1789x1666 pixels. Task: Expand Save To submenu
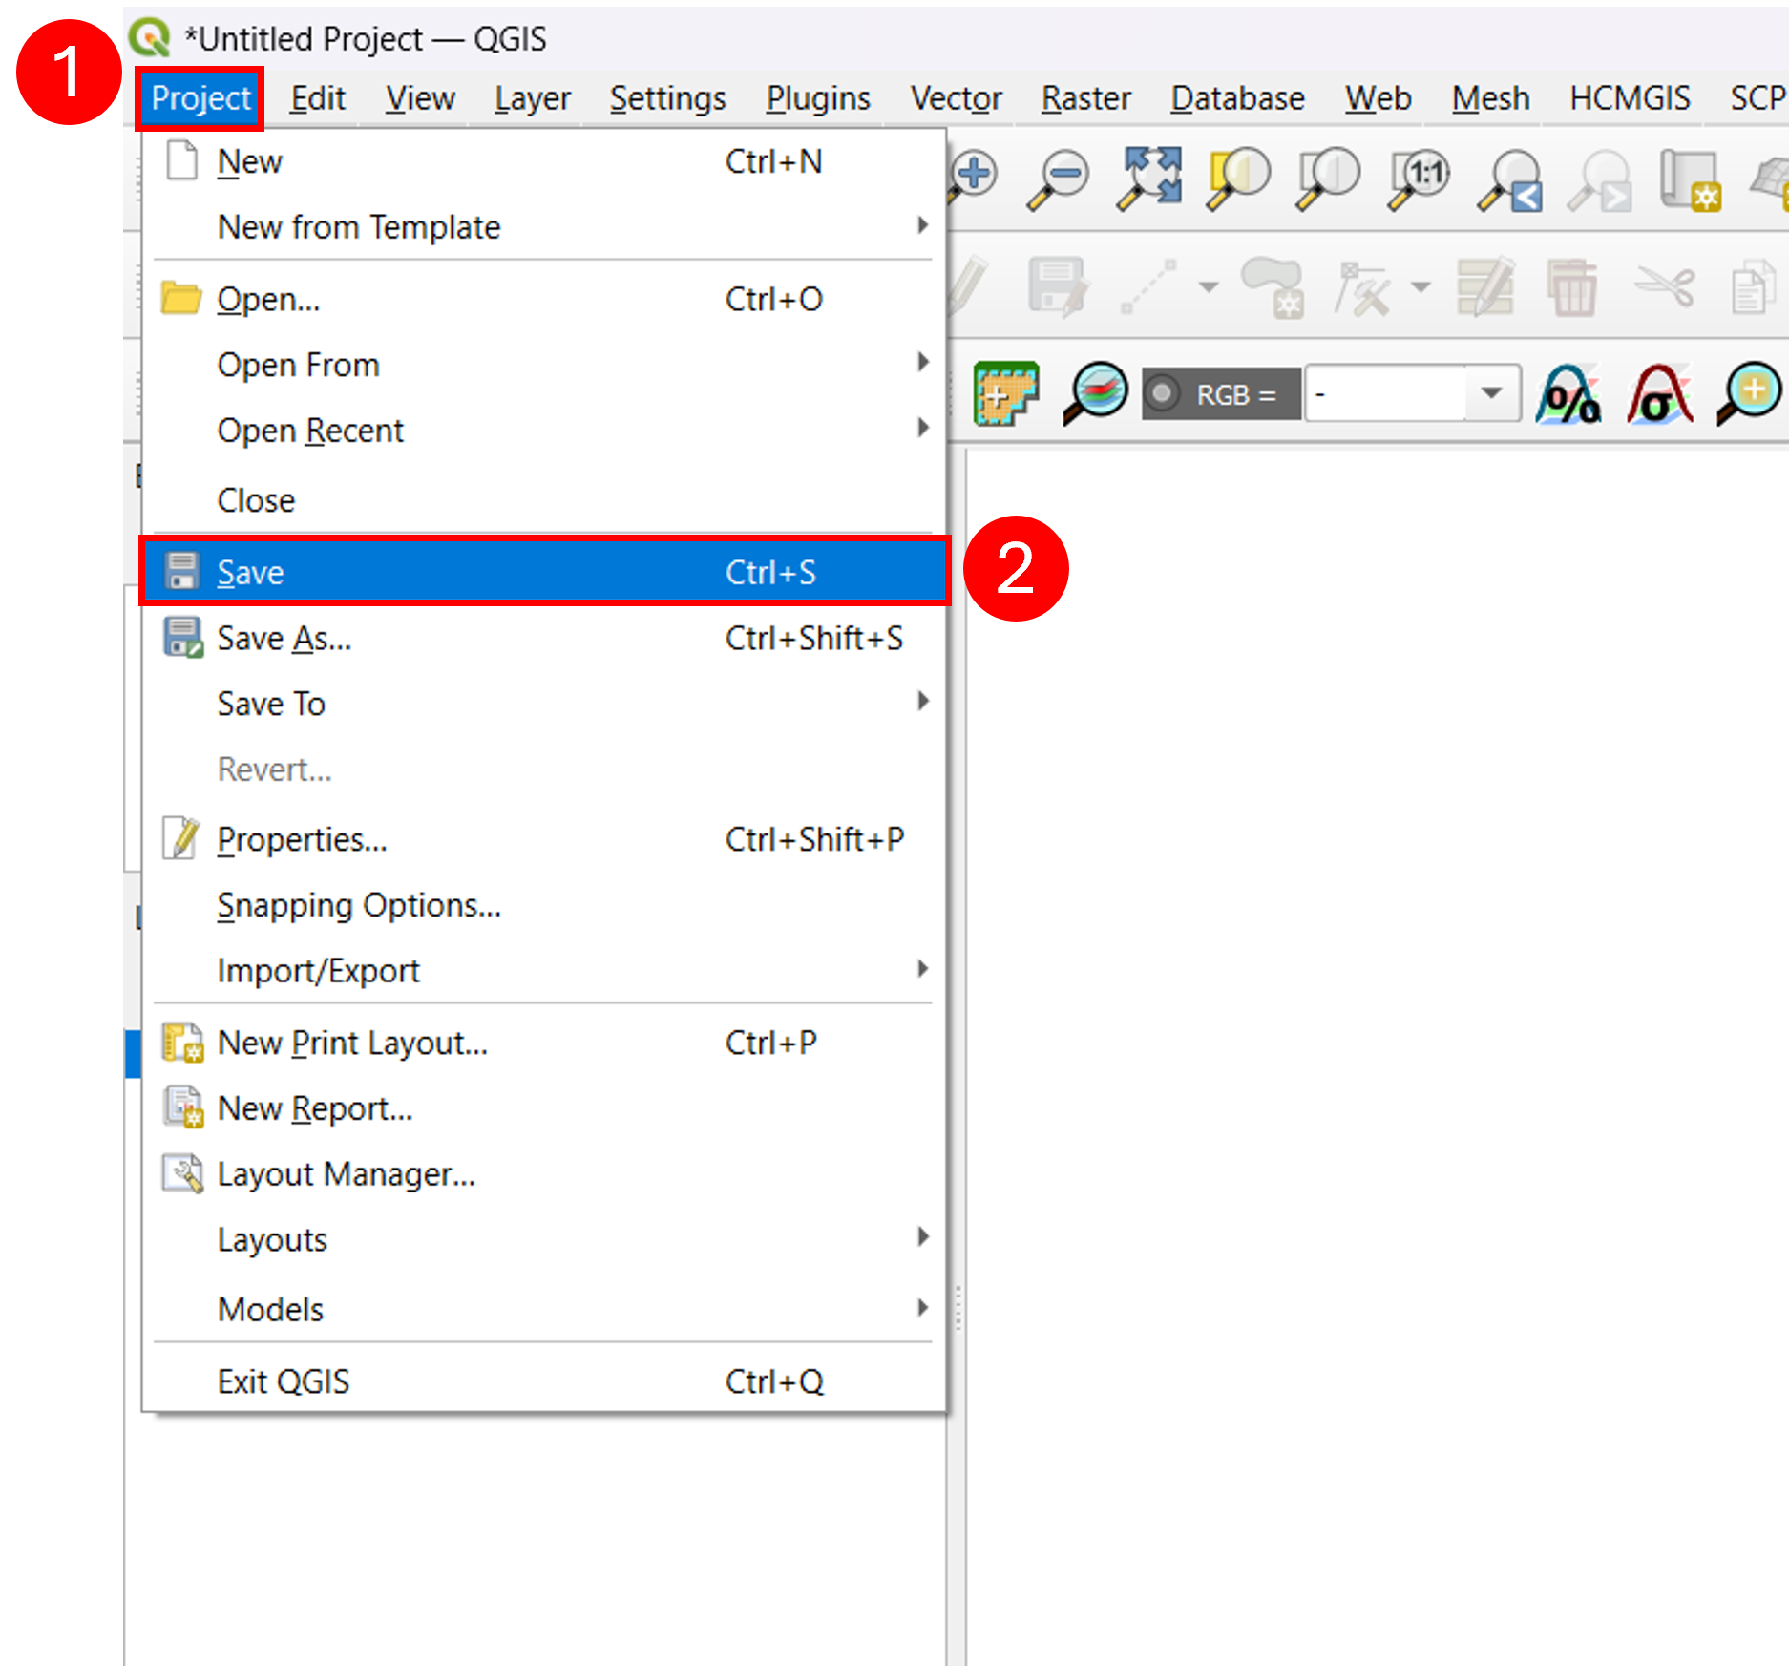tap(544, 704)
